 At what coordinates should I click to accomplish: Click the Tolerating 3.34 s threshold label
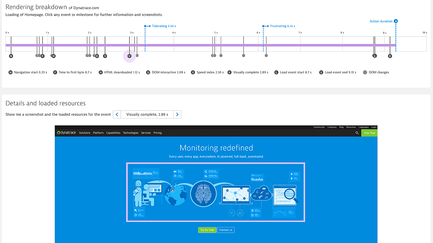(x=164, y=26)
